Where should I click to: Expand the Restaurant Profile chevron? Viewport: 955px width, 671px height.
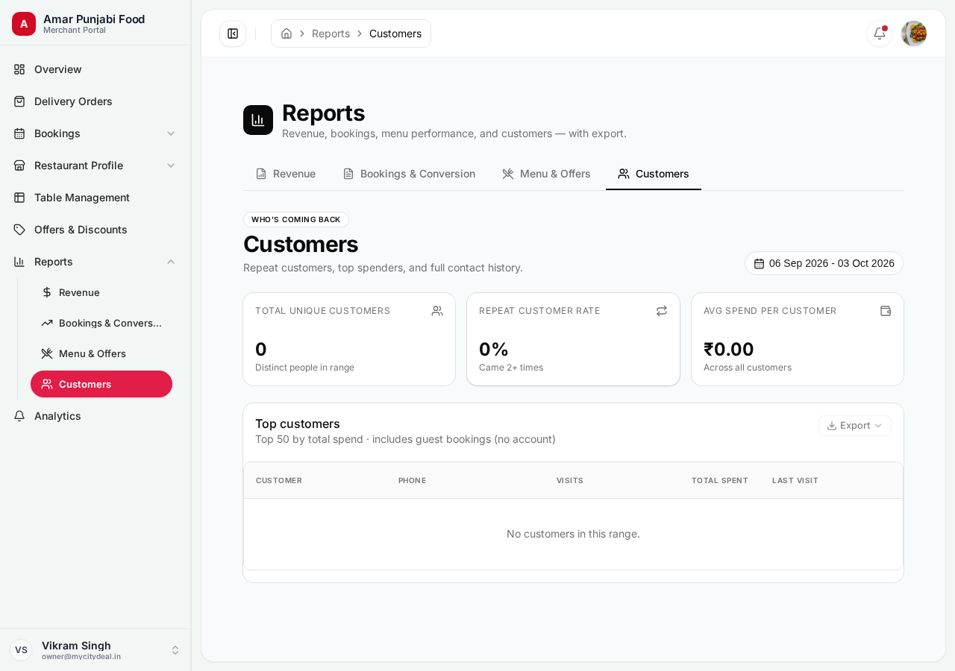[x=171, y=166]
